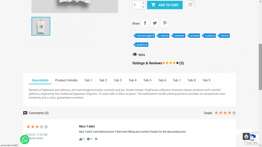Click the quantity input field
Image resolution: width=262 pixels, height=147 pixels.
pyautogui.click(x=137, y=5)
